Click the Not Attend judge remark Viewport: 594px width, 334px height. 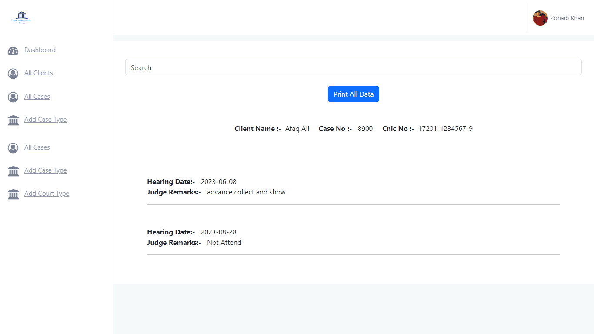224,243
